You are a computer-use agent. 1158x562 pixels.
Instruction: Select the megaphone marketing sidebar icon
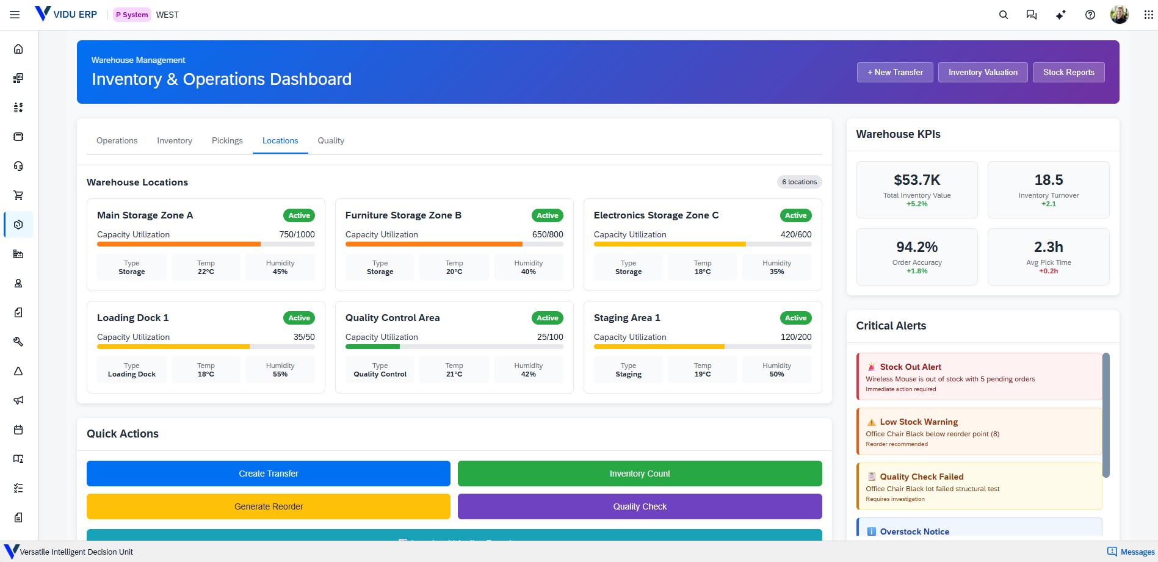(x=18, y=400)
